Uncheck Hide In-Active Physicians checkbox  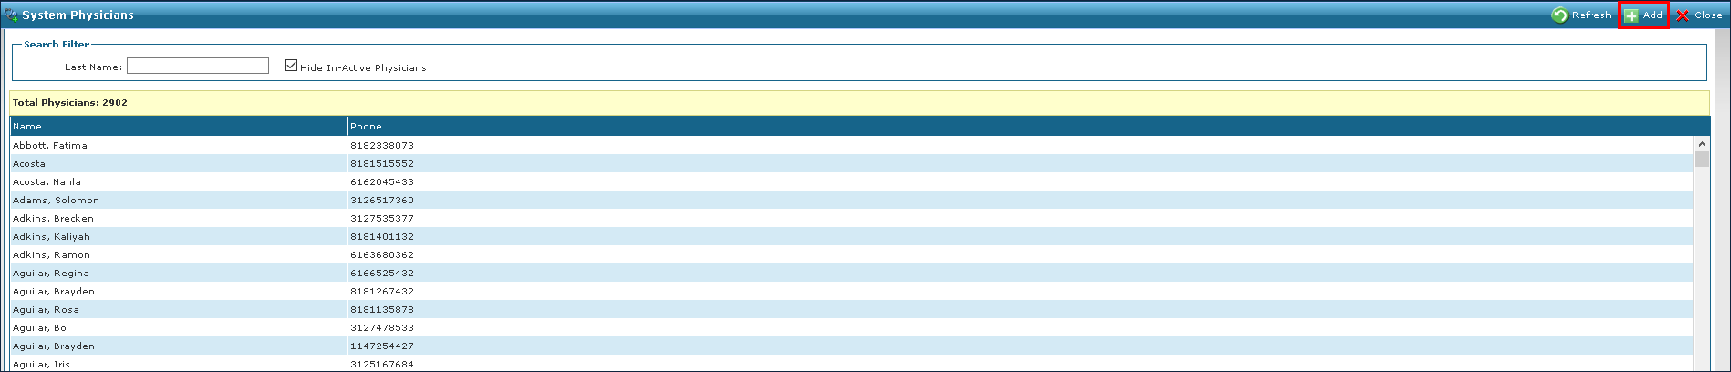[292, 66]
